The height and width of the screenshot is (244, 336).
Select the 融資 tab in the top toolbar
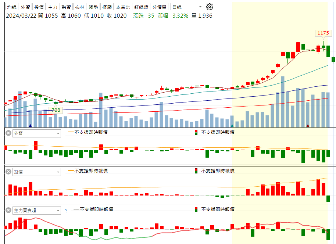67,7
